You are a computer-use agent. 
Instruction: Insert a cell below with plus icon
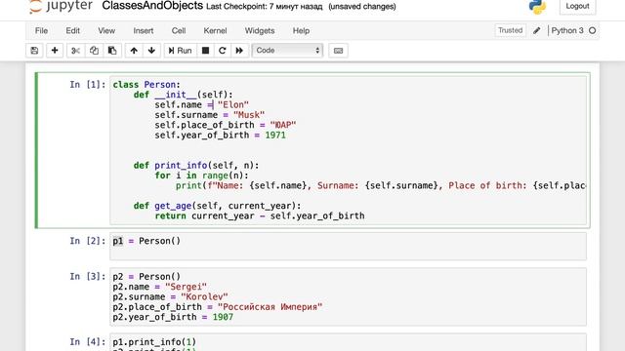coord(55,51)
